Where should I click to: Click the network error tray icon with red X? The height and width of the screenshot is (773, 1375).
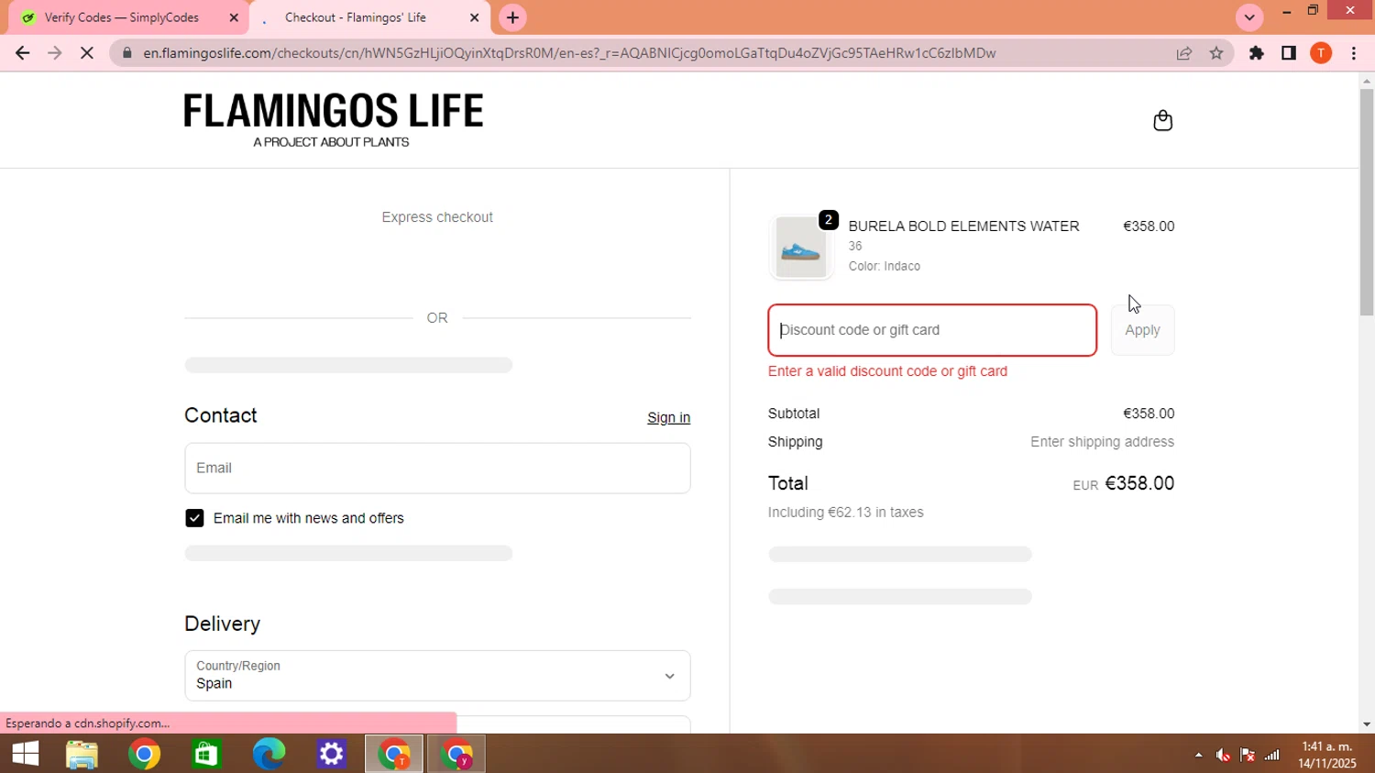1248,755
